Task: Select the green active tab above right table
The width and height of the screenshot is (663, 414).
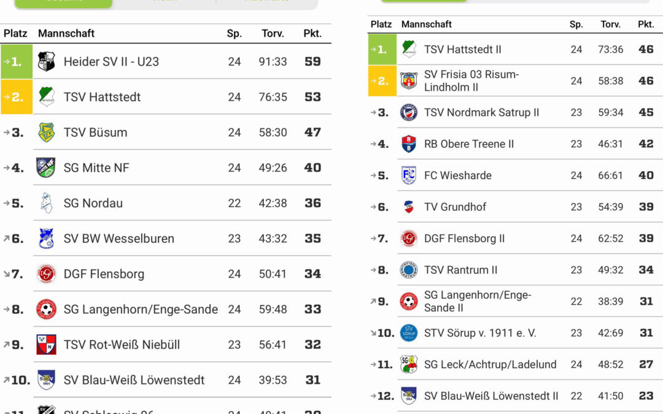Action: click(x=424, y=1)
